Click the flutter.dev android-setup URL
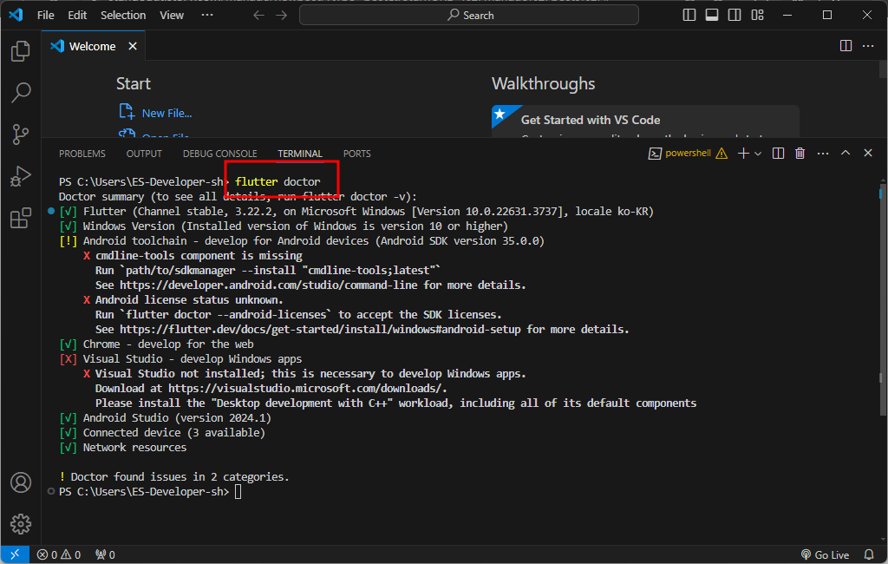 [320, 330]
